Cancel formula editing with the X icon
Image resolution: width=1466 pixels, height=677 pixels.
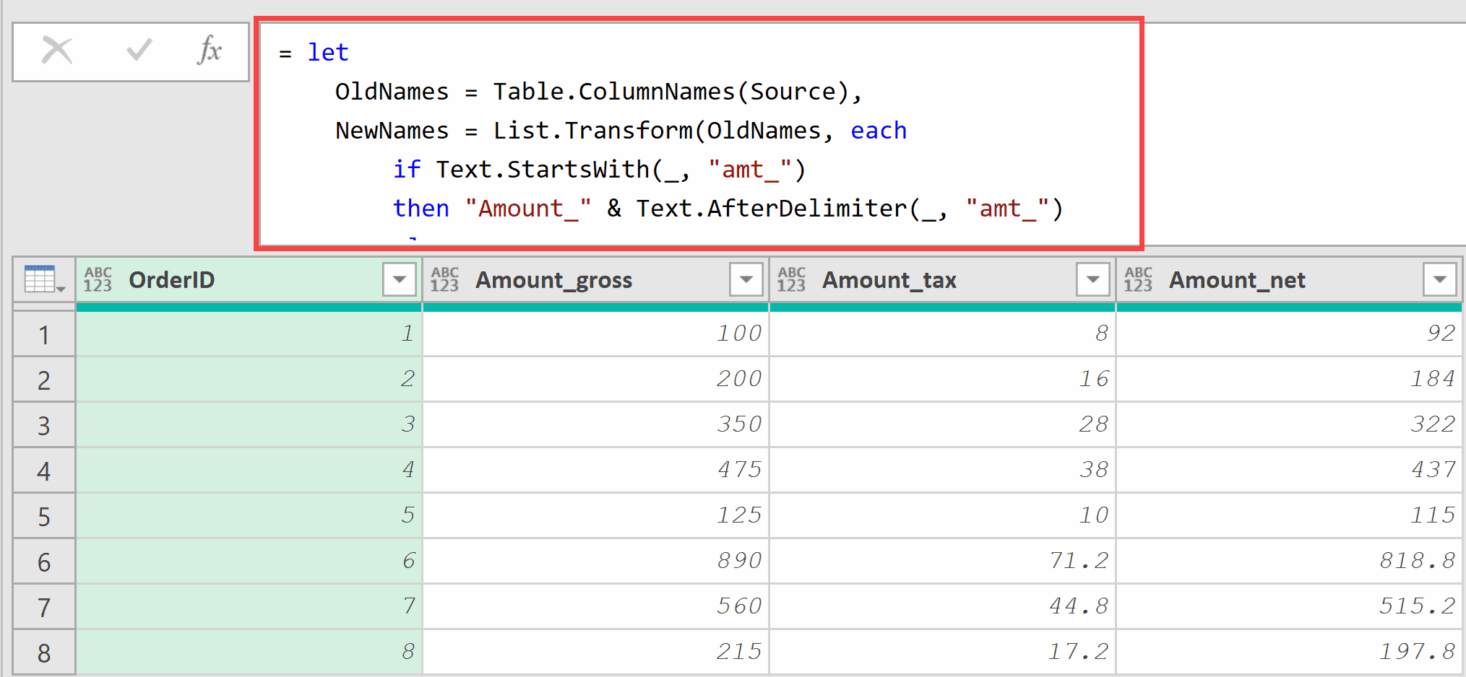click(x=58, y=51)
